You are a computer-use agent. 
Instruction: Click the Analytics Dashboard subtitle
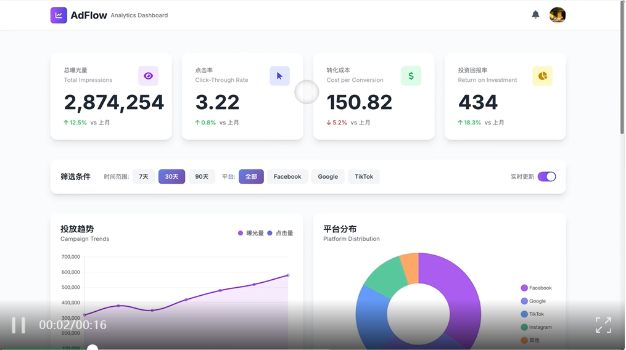tap(139, 15)
